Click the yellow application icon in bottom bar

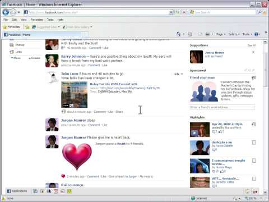point(69,191)
